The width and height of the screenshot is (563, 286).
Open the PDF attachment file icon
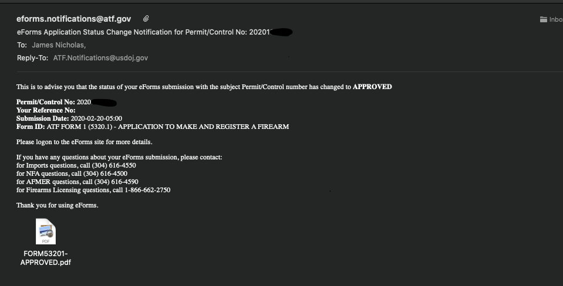click(46, 231)
